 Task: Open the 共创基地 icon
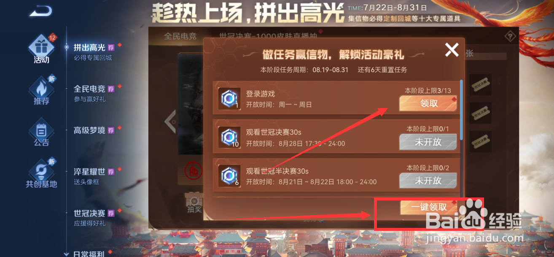tap(41, 171)
